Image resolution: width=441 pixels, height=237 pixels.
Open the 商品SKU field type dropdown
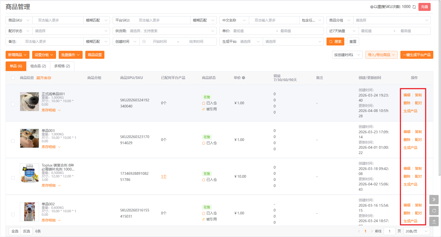click(19, 20)
